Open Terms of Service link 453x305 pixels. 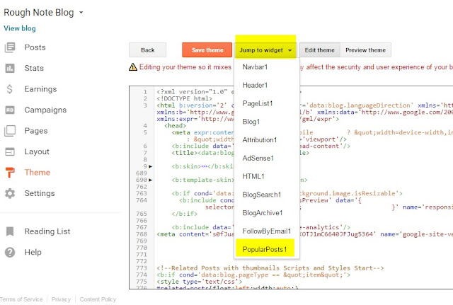coord(21,299)
